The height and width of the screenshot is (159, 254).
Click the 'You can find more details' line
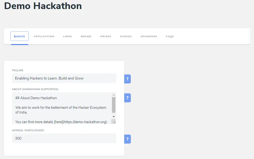pyautogui.click(x=61, y=122)
